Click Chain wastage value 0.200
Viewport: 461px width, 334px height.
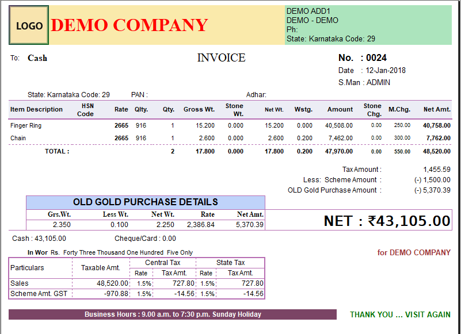tap(304, 138)
